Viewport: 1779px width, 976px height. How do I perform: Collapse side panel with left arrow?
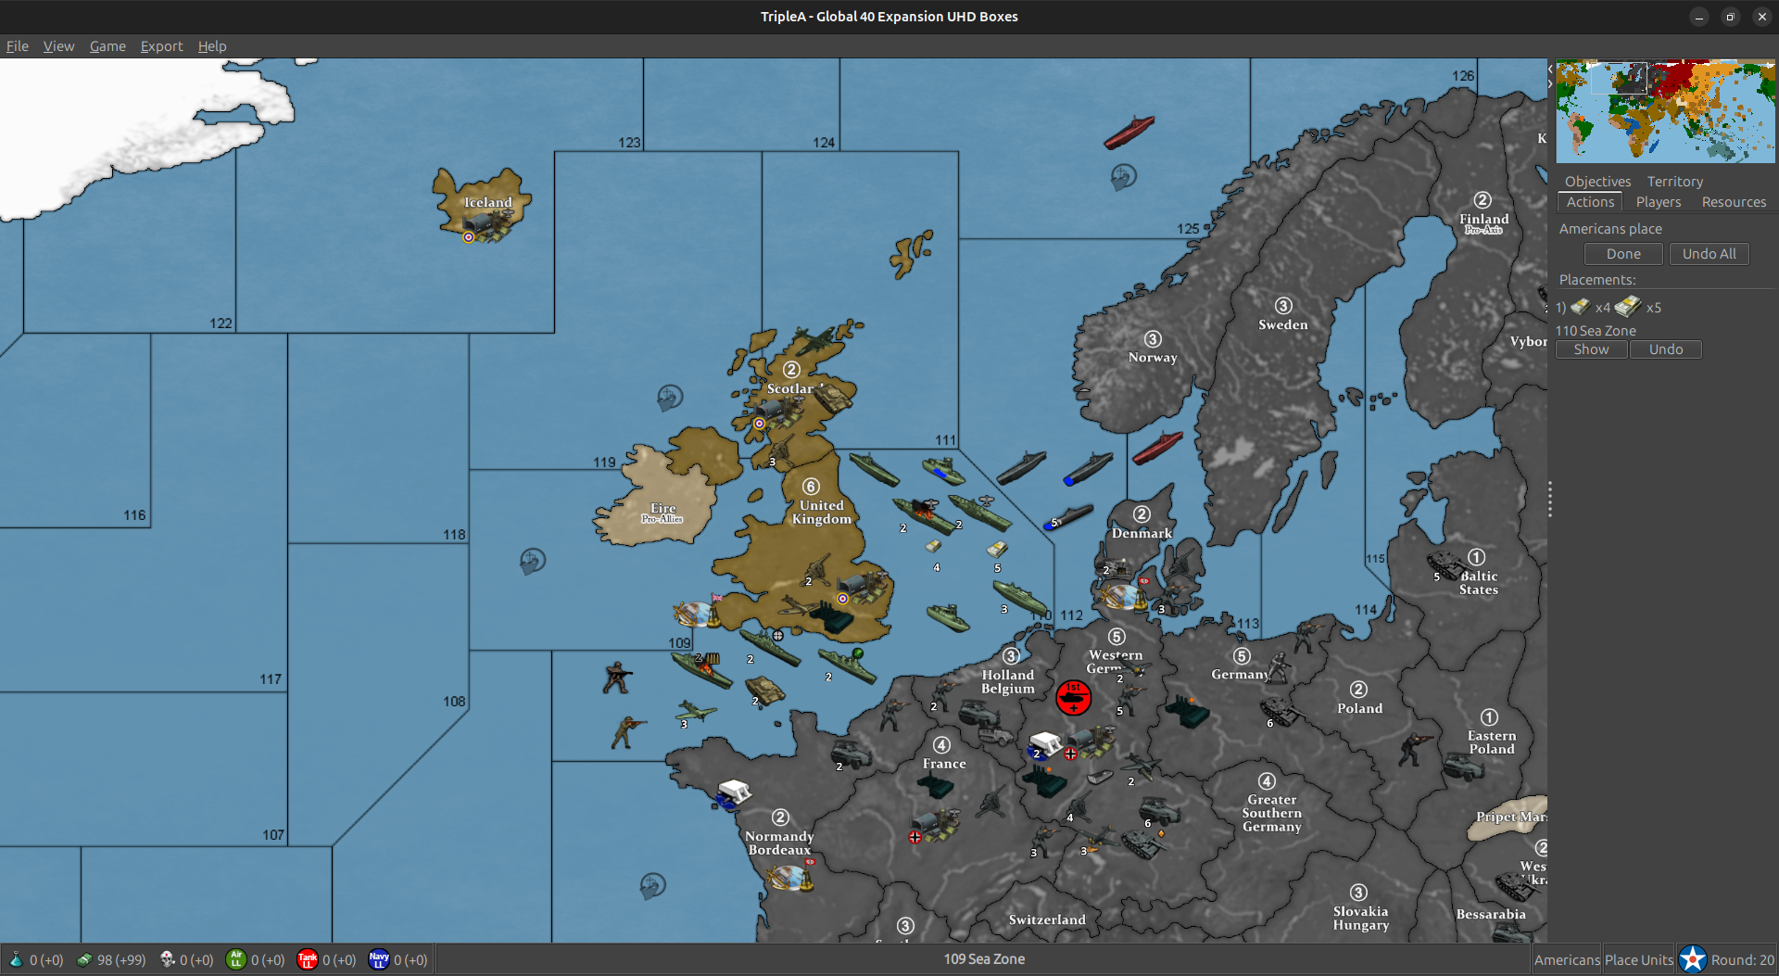pyautogui.click(x=1550, y=70)
